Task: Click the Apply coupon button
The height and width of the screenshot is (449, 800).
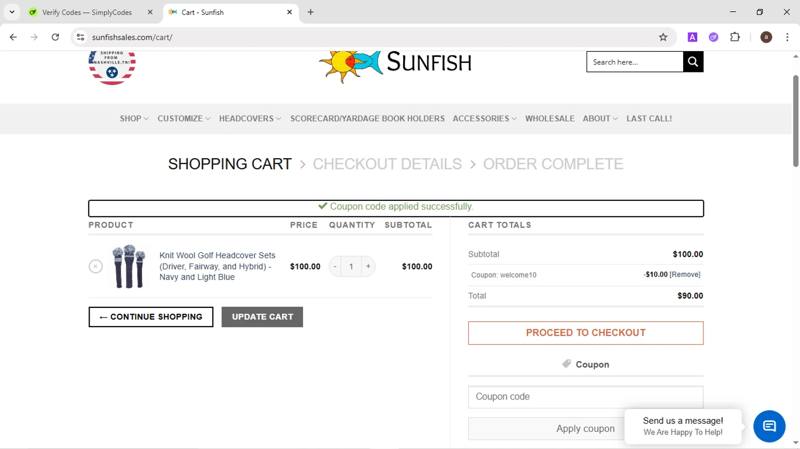Action: tap(586, 429)
